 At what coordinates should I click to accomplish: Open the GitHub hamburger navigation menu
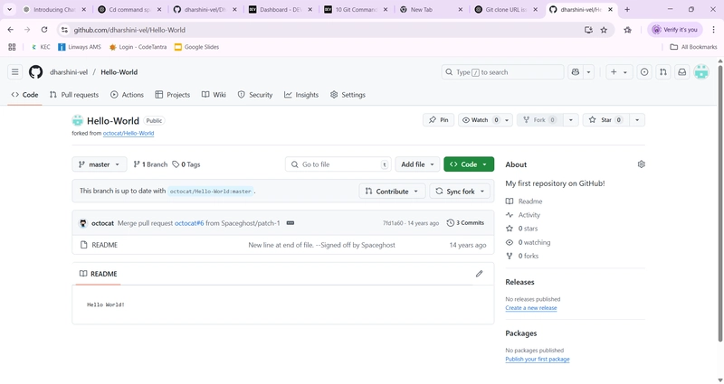(x=14, y=72)
